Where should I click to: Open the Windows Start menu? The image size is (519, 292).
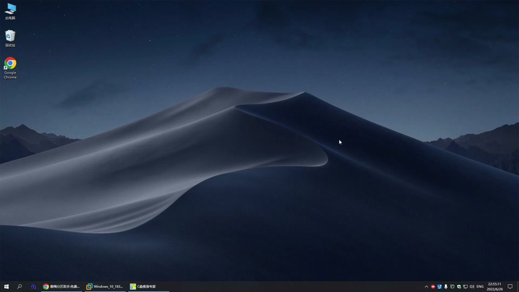(x=6, y=286)
